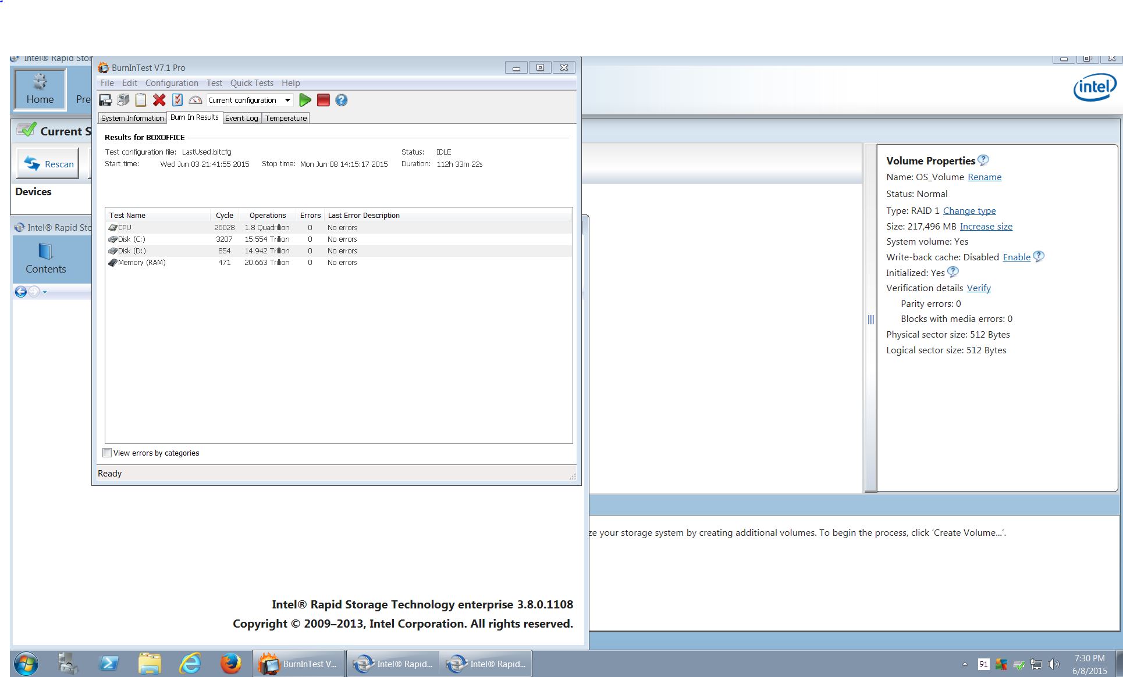
Task: Open the Windows Start menu
Action: click(x=26, y=663)
